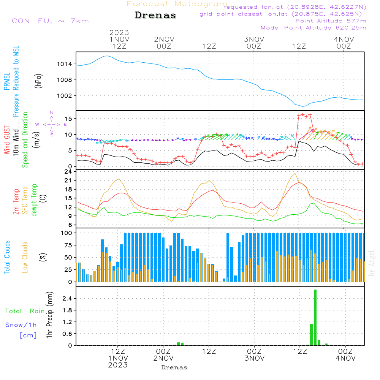Click the PRMSL Pressure Reduced to MSL label

click(11, 81)
